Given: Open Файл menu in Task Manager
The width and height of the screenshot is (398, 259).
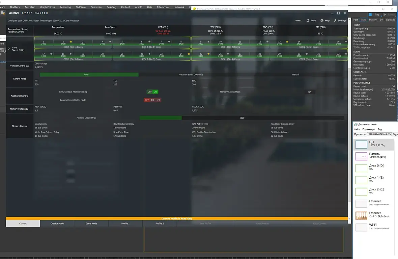Looking at the screenshot, I should [357, 129].
